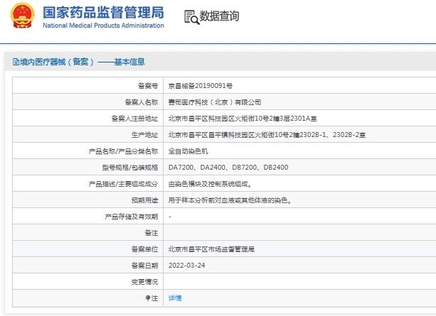The height and width of the screenshot is (316, 436).
Task: Click the bullet icon beside 注
Action: click(x=148, y=298)
